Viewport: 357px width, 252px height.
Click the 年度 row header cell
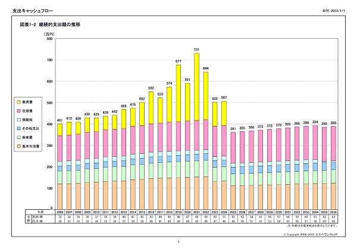[40, 212]
